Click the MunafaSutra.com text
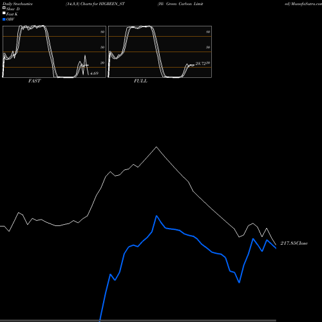Viewport: 322px width, 322px height. click(307, 4)
